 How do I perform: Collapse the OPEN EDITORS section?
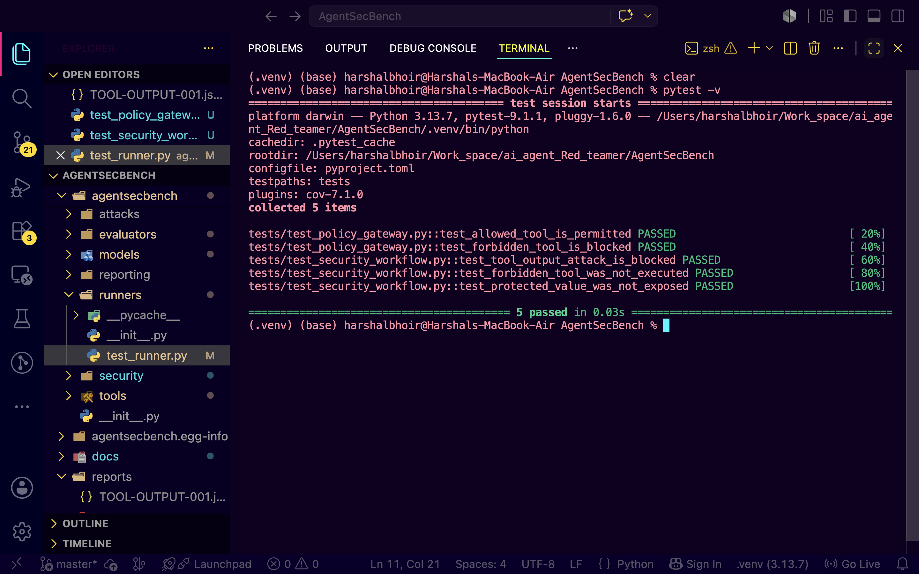click(x=137, y=74)
